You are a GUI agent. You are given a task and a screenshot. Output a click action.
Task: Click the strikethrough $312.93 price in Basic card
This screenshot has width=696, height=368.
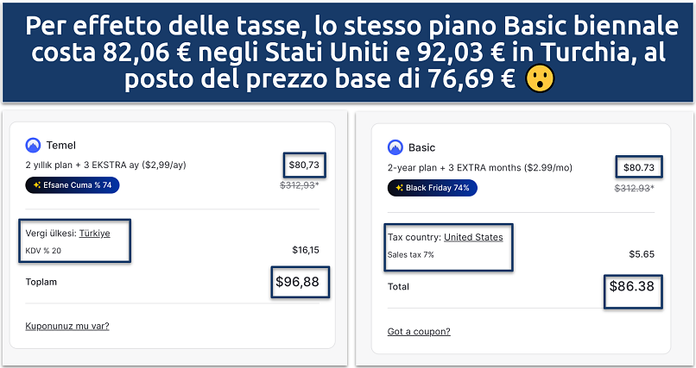pos(634,188)
